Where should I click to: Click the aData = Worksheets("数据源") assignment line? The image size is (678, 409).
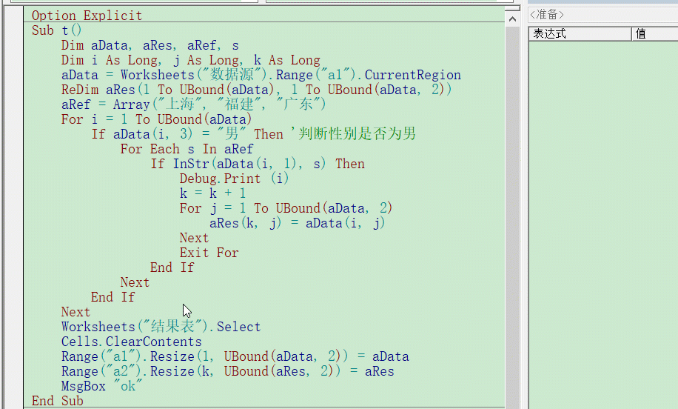(x=261, y=75)
